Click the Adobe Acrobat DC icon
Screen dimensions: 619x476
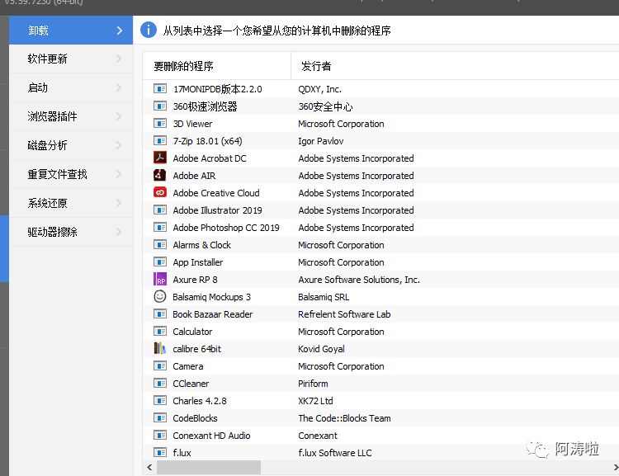pyautogui.click(x=160, y=158)
